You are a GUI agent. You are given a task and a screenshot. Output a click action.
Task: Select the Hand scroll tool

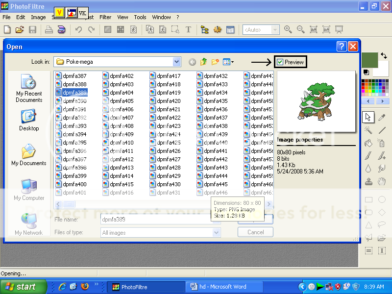(x=382, y=181)
